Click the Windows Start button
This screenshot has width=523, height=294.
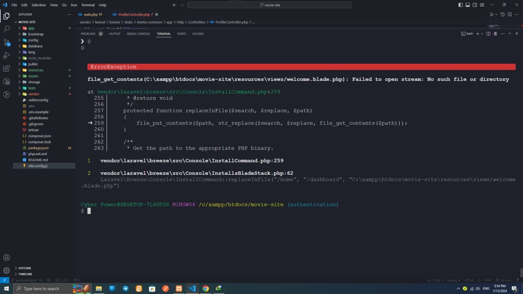coord(7,288)
